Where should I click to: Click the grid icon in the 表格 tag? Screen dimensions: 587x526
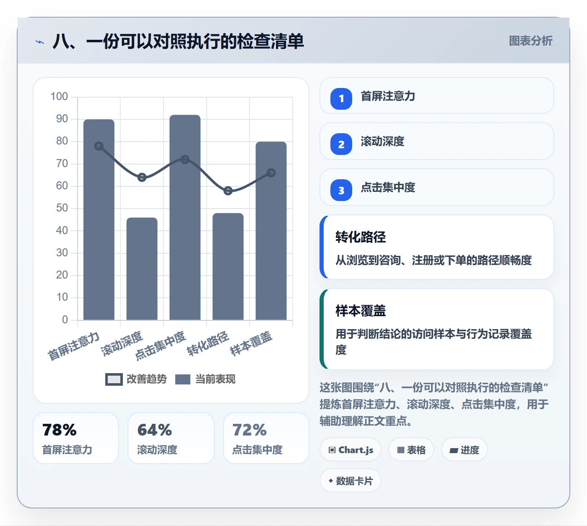(x=401, y=450)
